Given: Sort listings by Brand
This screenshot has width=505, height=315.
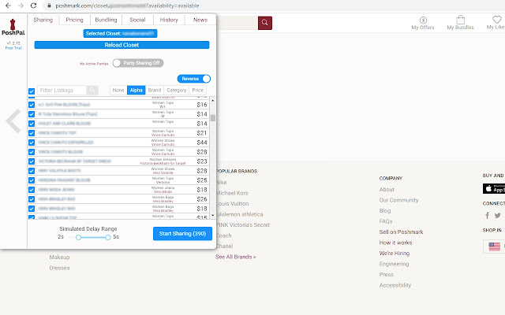Looking at the screenshot, I should [x=155, y=90].
